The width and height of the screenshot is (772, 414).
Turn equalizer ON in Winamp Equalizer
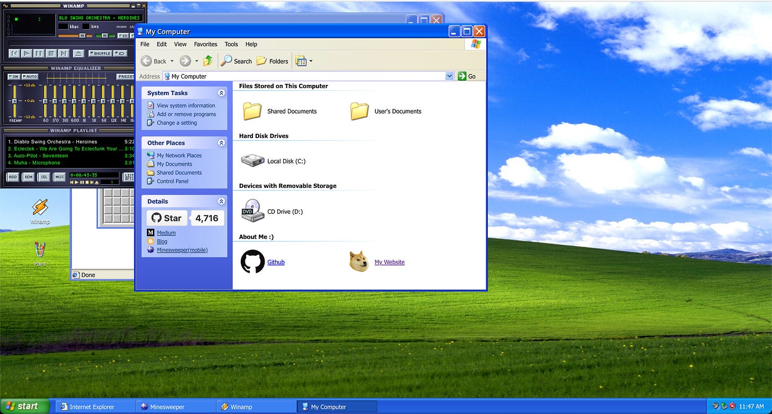pos(14,76)
